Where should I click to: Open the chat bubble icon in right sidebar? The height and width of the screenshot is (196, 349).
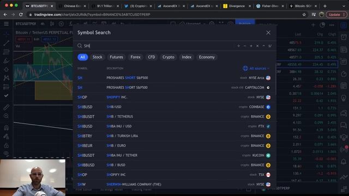[344, 125]
